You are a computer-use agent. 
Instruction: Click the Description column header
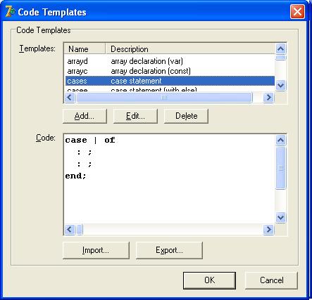190,49
